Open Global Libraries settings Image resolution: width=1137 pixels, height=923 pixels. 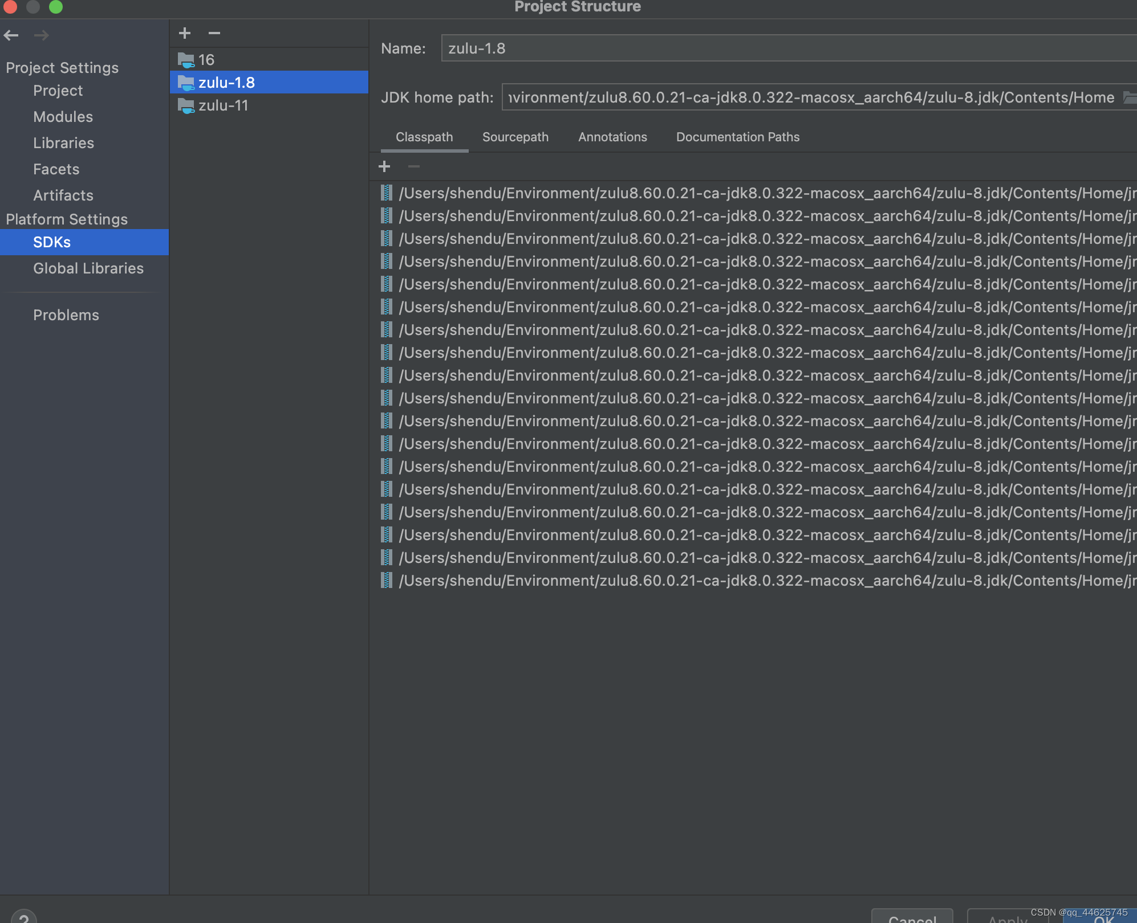88,268
